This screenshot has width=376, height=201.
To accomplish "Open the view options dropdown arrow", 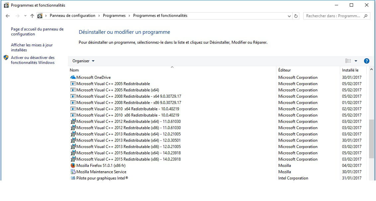I will (x=356, y=61).
